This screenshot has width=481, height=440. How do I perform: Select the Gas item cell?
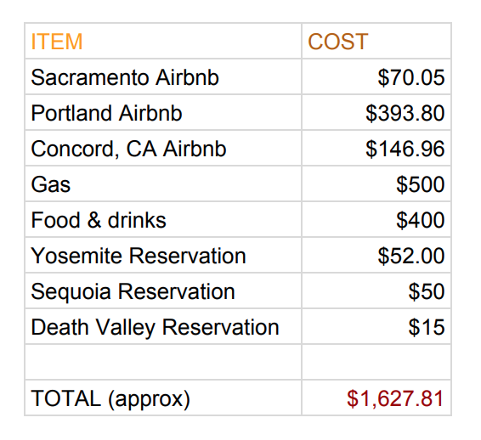pos(163,184)
